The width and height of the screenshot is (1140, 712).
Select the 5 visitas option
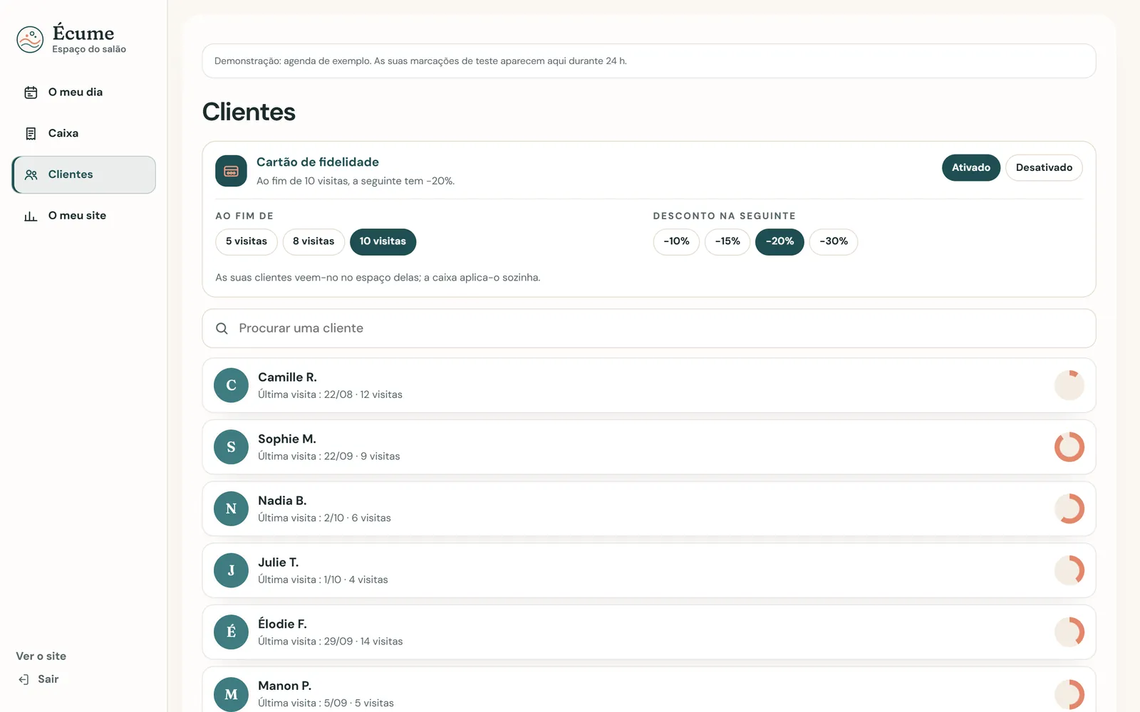(246, 241)
